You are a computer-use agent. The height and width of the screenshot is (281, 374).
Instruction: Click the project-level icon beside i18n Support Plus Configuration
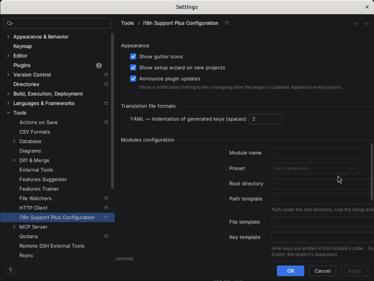click(x=106, y=217)
